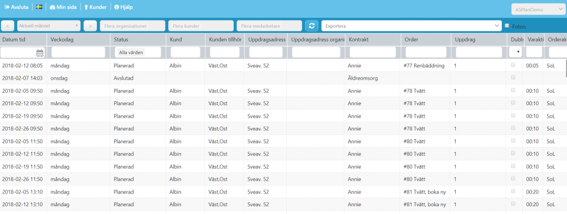Viewport: 567px width, 214px height.
Task: Sort by Veckodag column header
Action: pyautogui.click(x=79, y=40)
